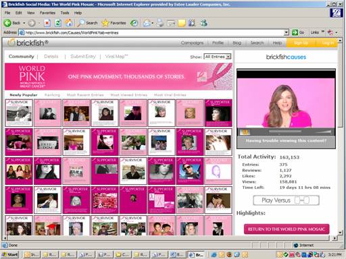Image resolution: width=346 pixels, height=259 pixels.
Task: Open the Tools menu
Action: (65, 13)
